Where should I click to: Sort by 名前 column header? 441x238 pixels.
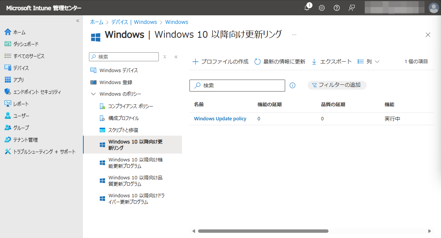[x=199, y=105]
